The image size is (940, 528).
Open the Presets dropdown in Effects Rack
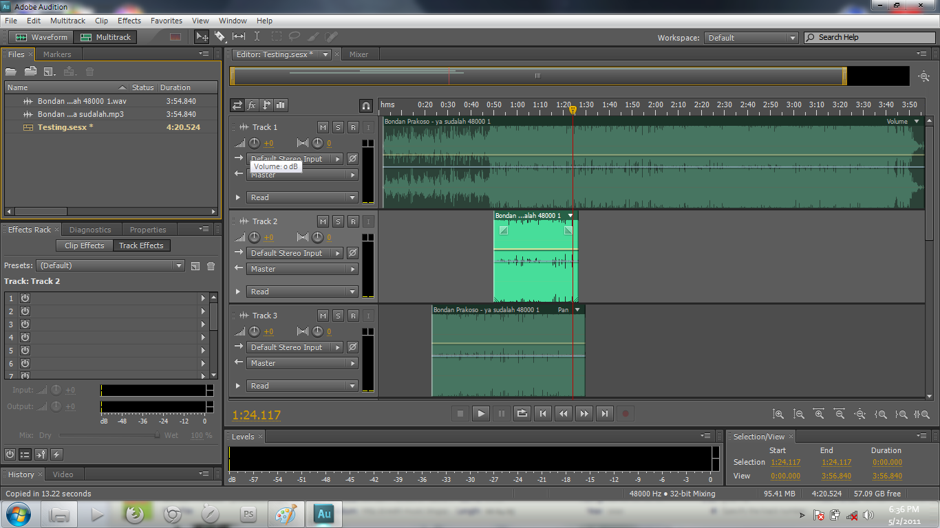111,266
